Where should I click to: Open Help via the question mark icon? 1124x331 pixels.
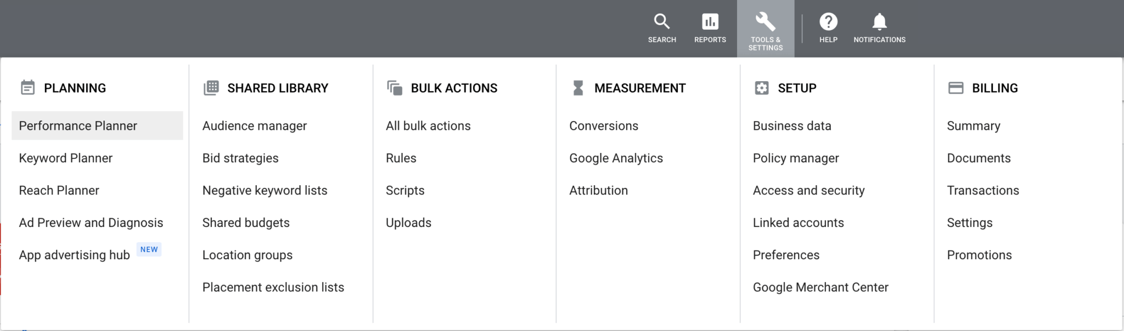828,23
